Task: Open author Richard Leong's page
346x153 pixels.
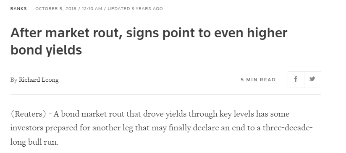Action: [x=39, y=80]
